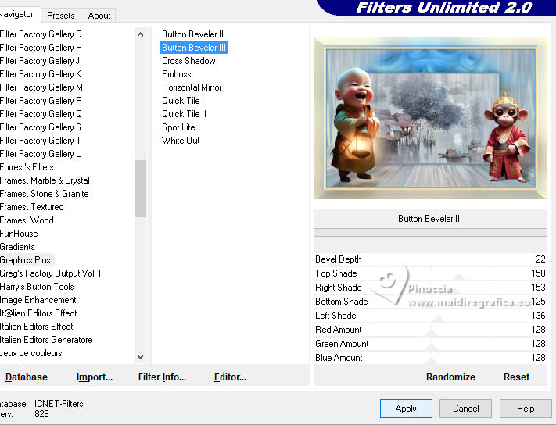Viewport: 556px width, 425px height.
Task: Open Frames, Wood category
Action: point(27,220)
